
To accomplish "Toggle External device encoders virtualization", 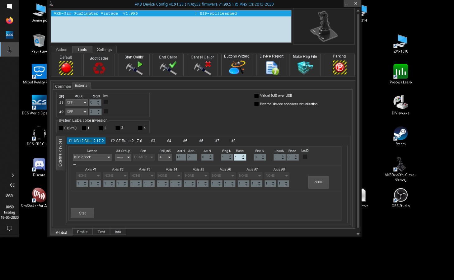I will click(256, 104).
